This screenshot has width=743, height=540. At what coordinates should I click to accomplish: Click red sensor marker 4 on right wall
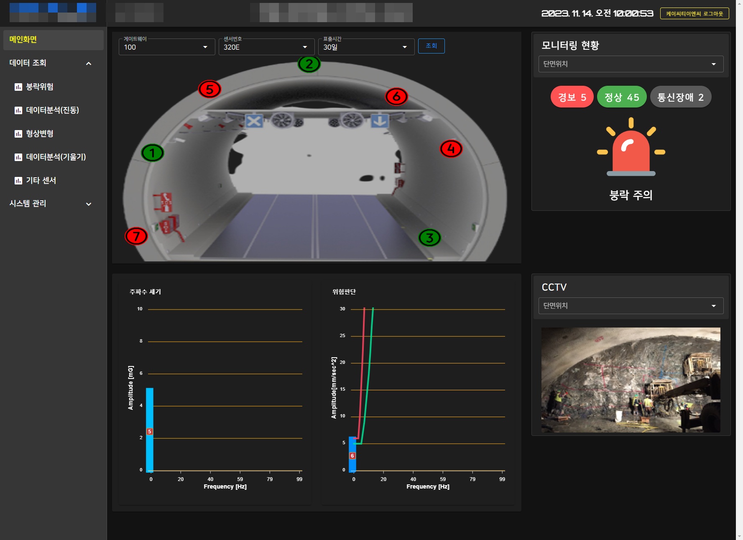[451, 148]
